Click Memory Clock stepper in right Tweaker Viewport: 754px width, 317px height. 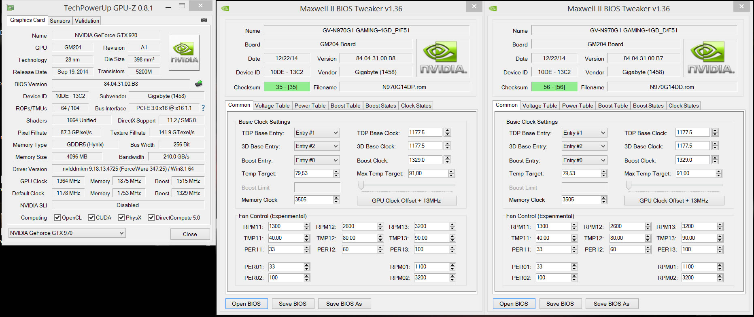point(604,199)
